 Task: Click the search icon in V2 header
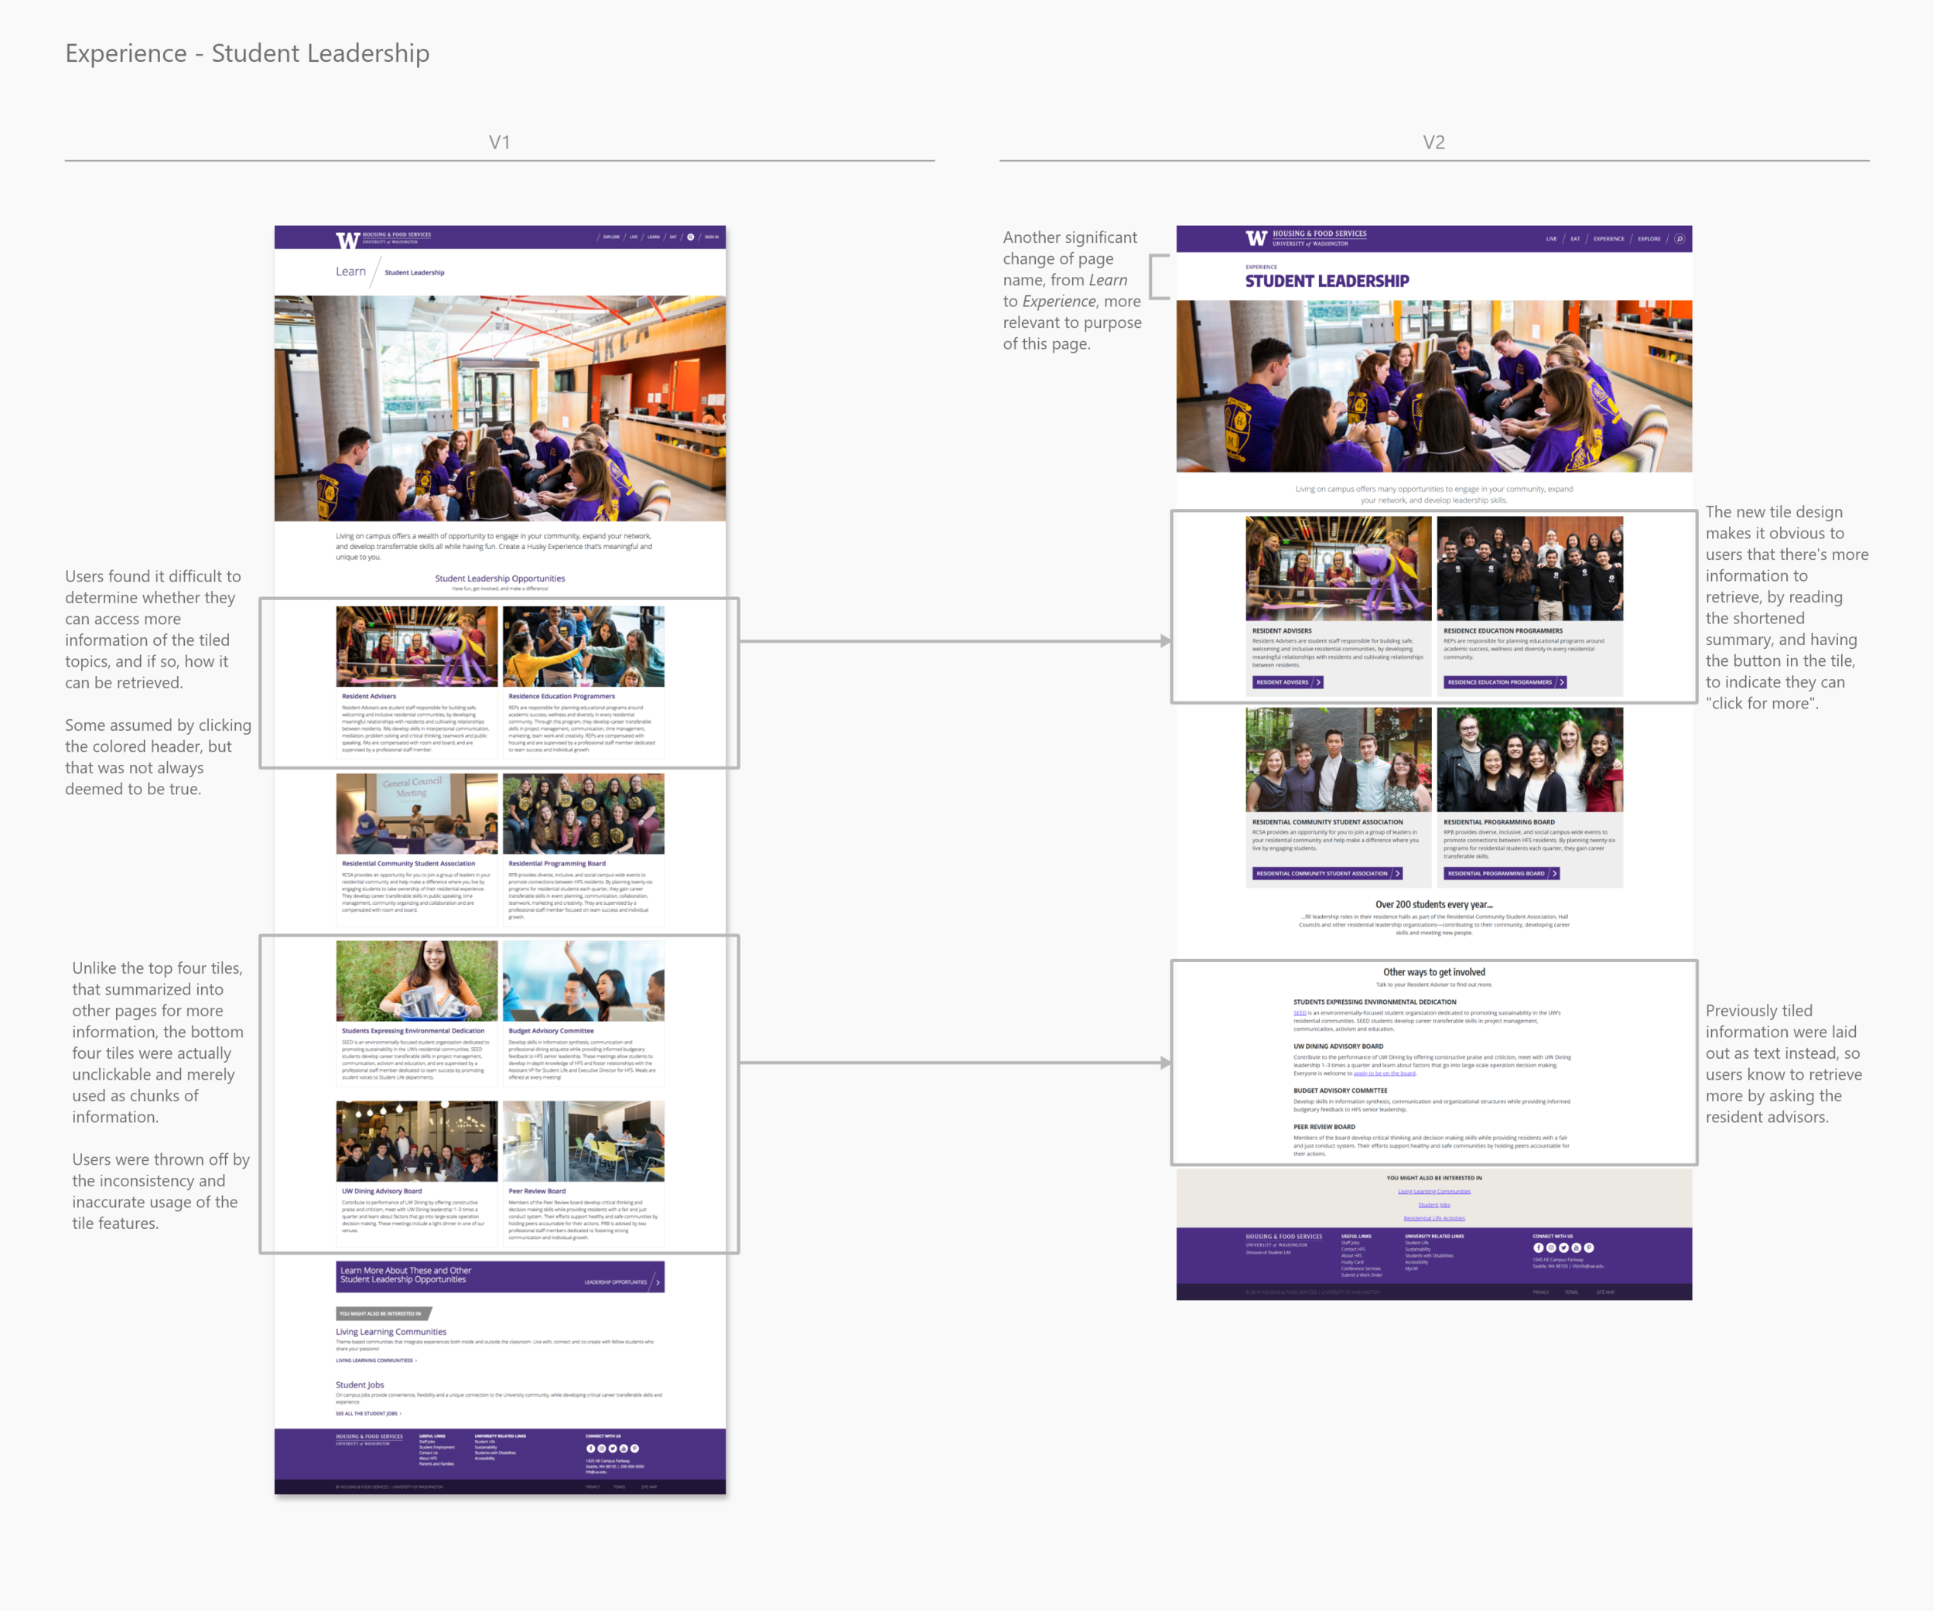pos(1679,238)
